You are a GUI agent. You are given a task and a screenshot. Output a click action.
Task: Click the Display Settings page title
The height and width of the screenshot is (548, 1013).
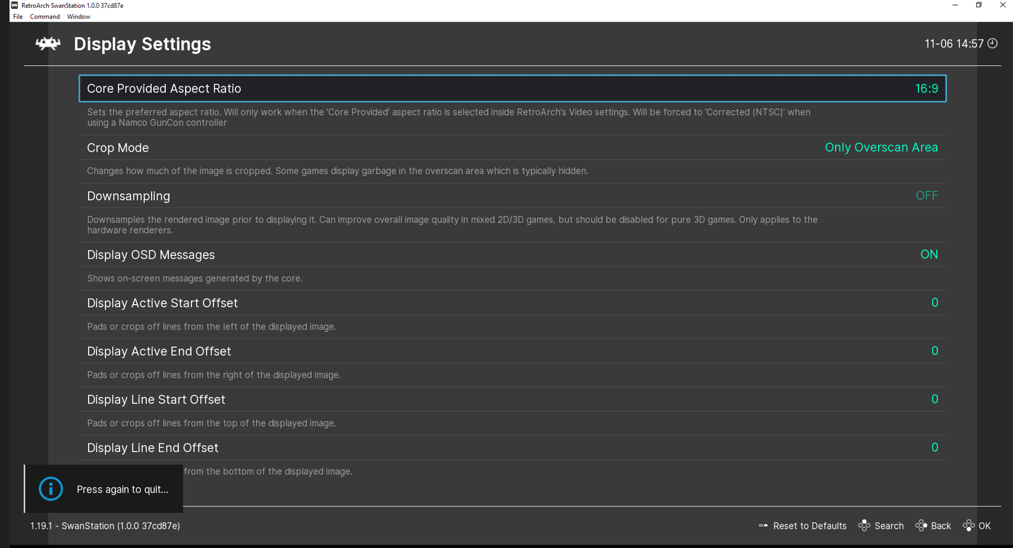pyautogui.click(x=142, y=44)
